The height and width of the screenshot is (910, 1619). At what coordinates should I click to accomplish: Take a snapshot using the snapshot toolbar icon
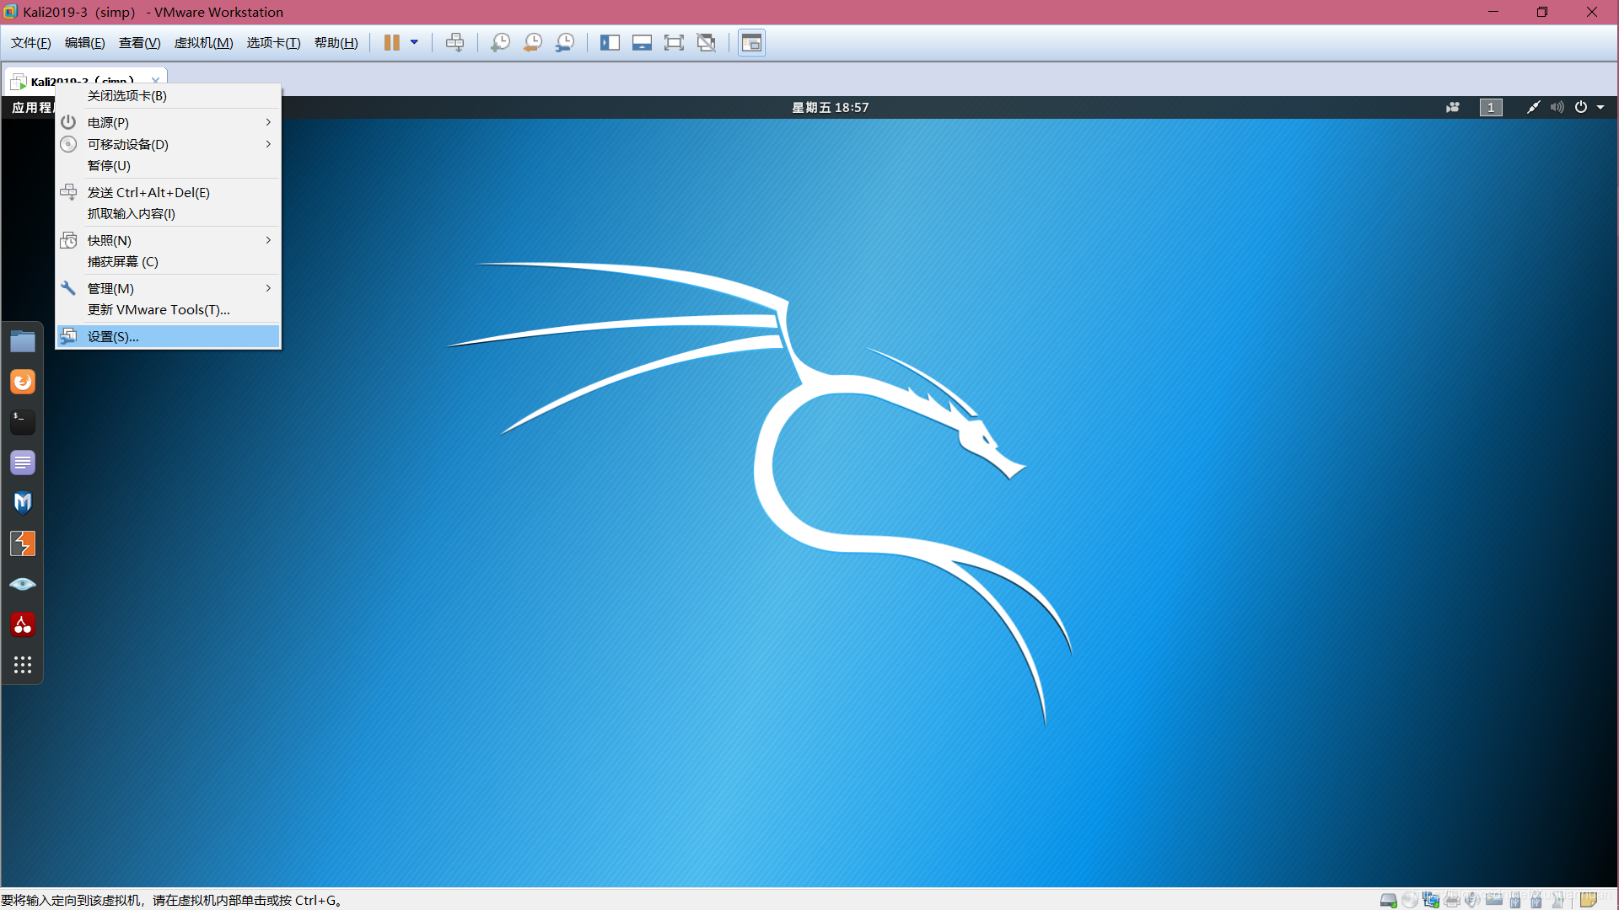tap(500, 43)
